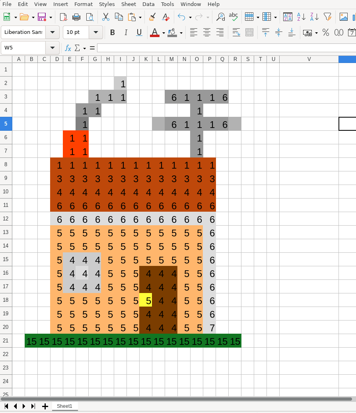Screen dimensions: 356x413
Task: Click the Insert Column icon
Action: pos(267,17)
